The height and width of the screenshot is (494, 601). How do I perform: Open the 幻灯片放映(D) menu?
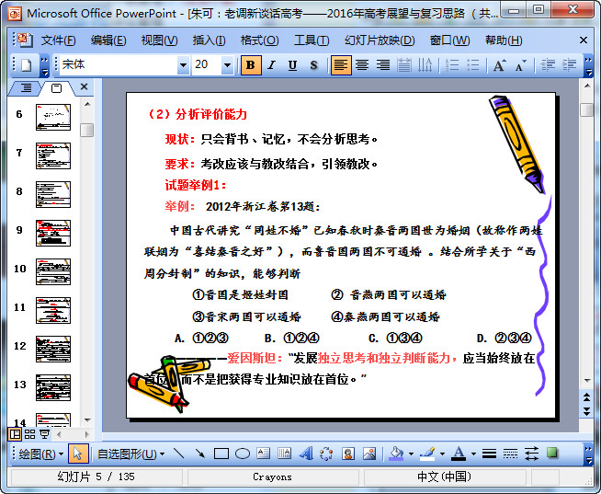[x=380, y=40]
